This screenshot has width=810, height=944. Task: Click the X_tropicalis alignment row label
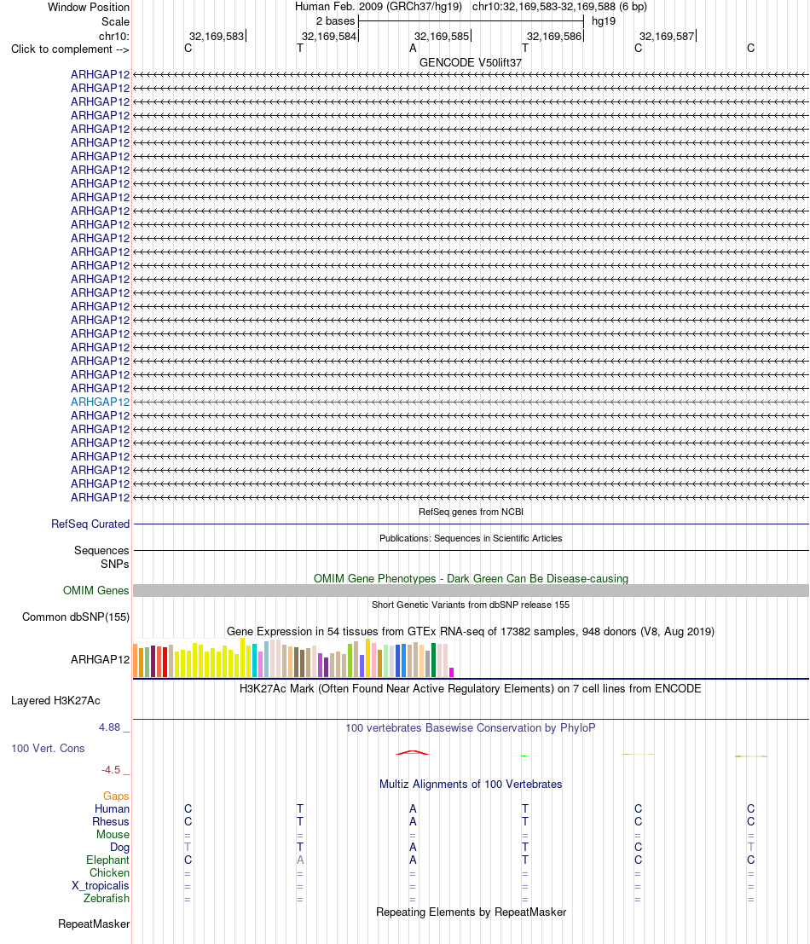[101, 886]
